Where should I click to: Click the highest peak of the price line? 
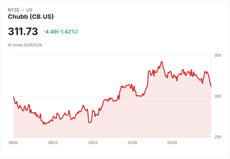(x=162, y=62)
